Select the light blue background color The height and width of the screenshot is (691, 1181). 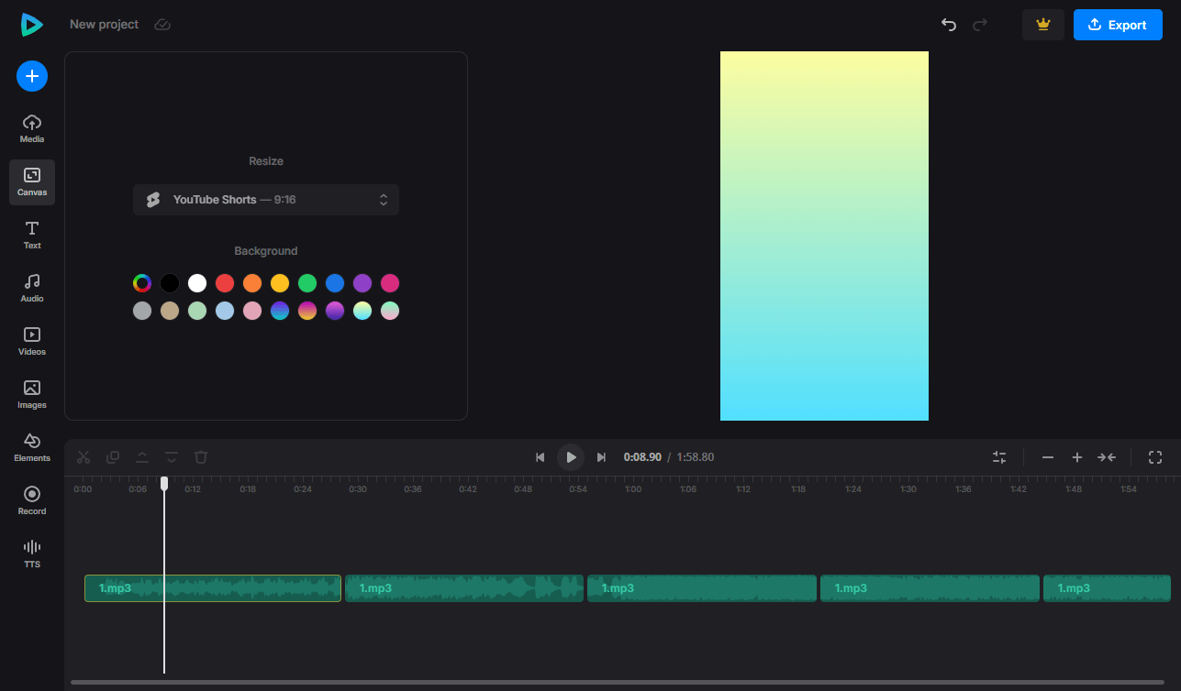pyautogui.click(x=225, y=311)
